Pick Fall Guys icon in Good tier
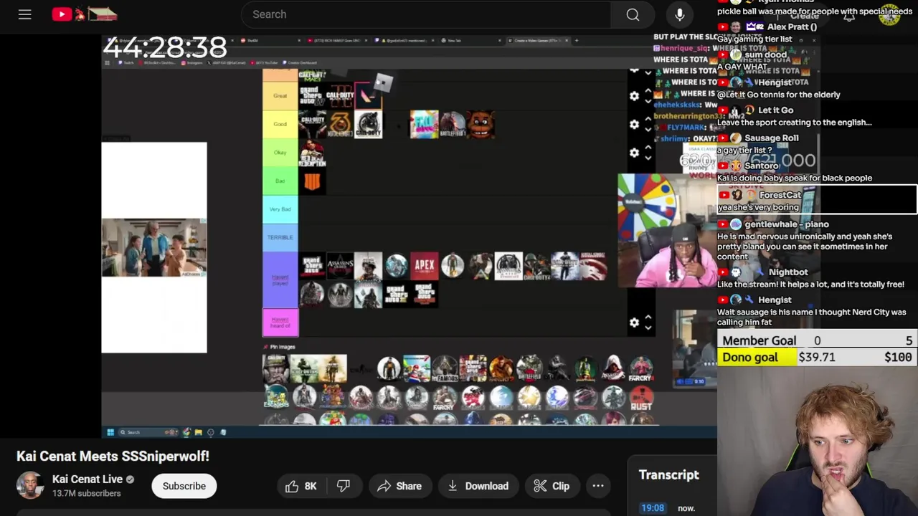Screen dimensions: 918x516 tap(424, 124)
